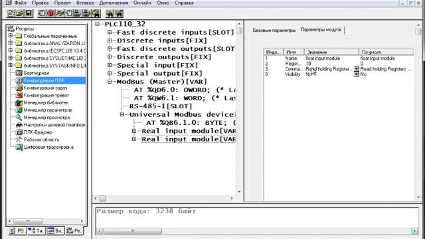Click the red Stop toolbar icon
Viewport: 425px width, 239px height.
click(50, 13)
